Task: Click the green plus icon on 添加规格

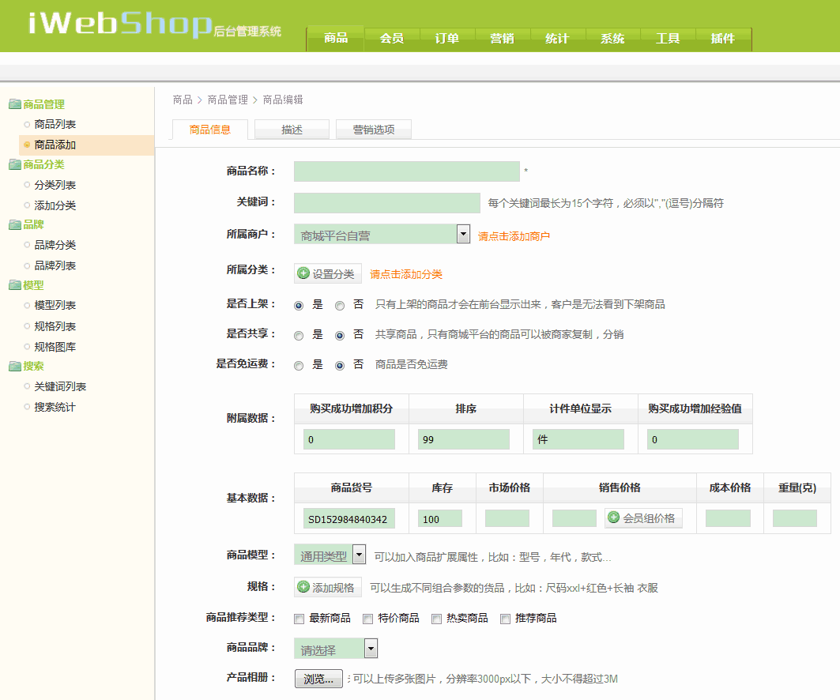Action: click(x=303, y=587)
